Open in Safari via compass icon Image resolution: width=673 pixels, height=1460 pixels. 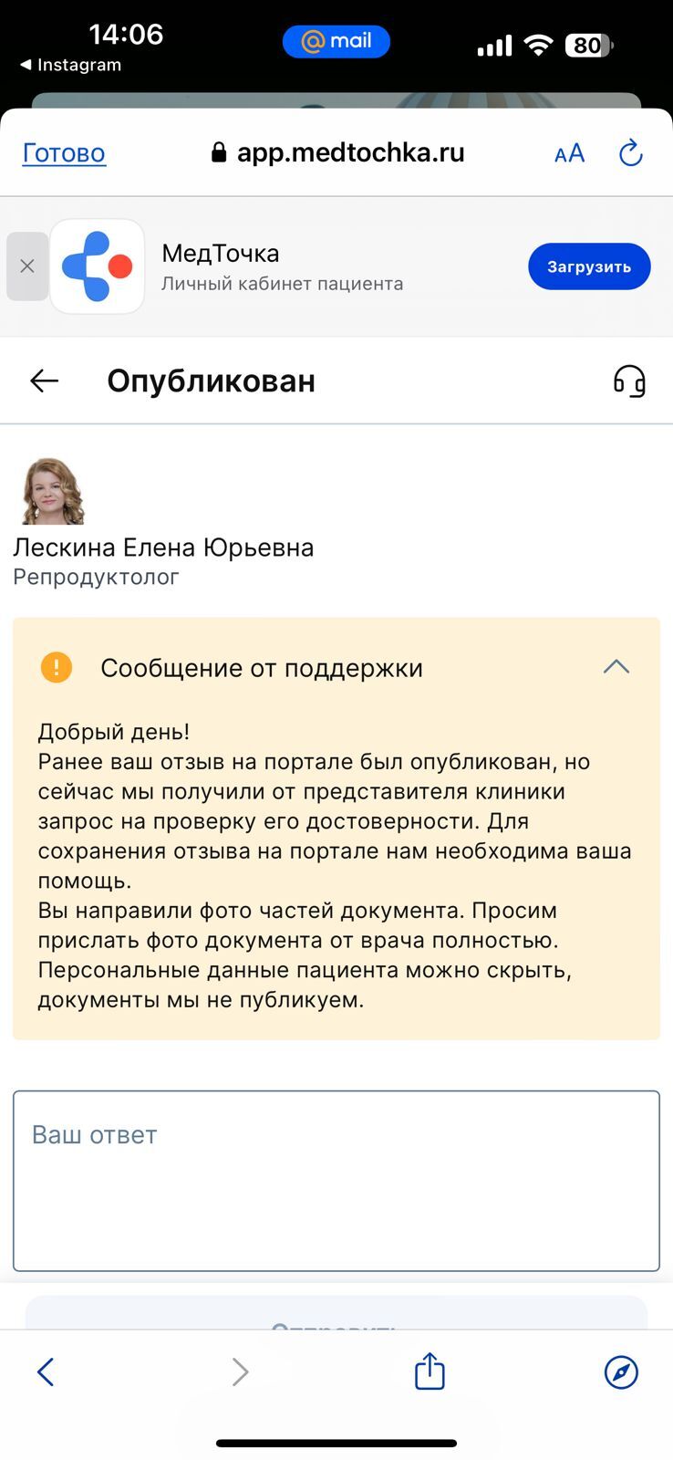pyautogui.click(x=621, y=1371)
